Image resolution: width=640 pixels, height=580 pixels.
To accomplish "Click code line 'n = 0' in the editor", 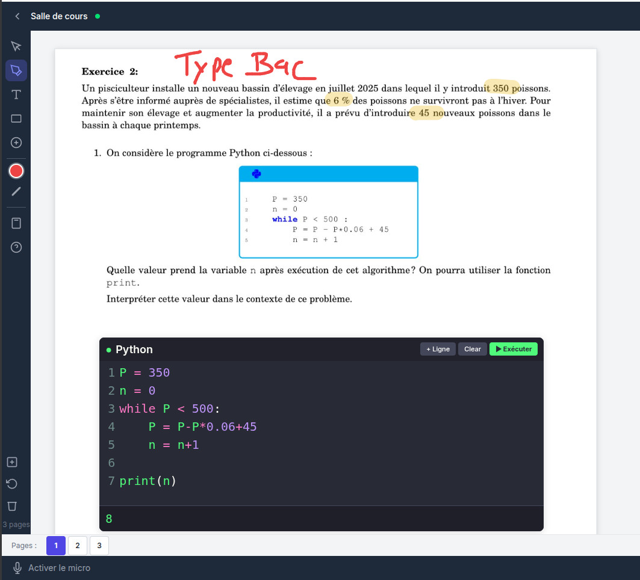I will click(137, 390).
